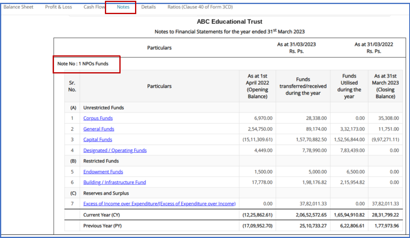
Task: Open the Corpus Funds link
Action: [98, 118]
